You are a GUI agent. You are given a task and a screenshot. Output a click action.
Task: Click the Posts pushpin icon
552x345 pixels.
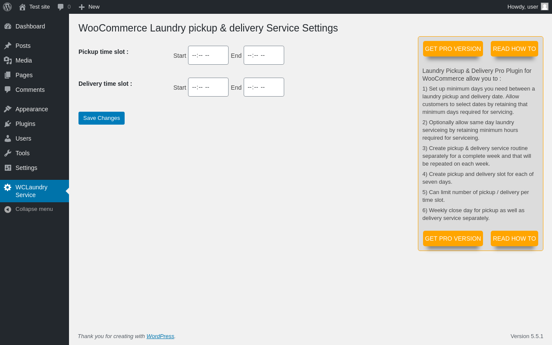coord(8,46)
